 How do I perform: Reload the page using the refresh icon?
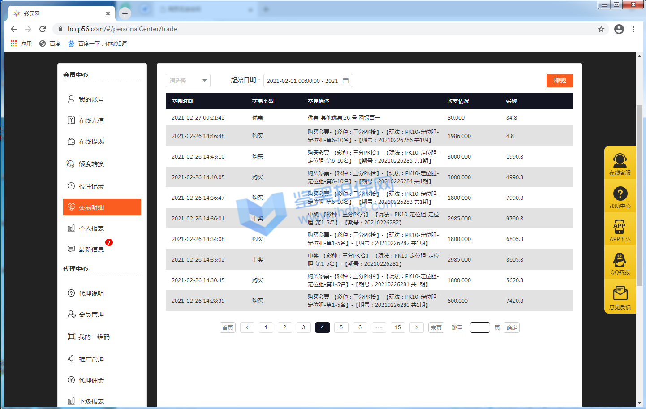(x=43, y=29)
